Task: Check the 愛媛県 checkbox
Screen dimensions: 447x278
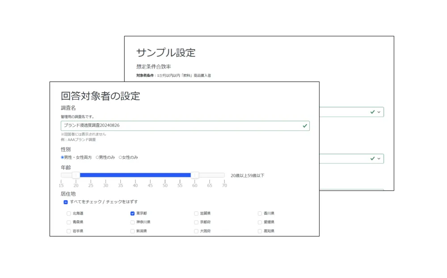Action: pos(260,222)
